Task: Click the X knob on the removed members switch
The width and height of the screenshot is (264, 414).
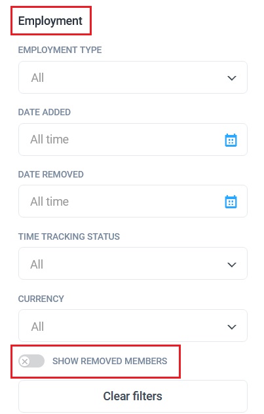Action: click(25, 361)
